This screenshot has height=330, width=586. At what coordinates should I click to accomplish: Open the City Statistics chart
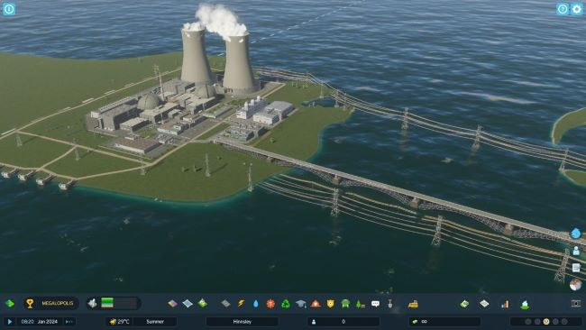(505, 304)
